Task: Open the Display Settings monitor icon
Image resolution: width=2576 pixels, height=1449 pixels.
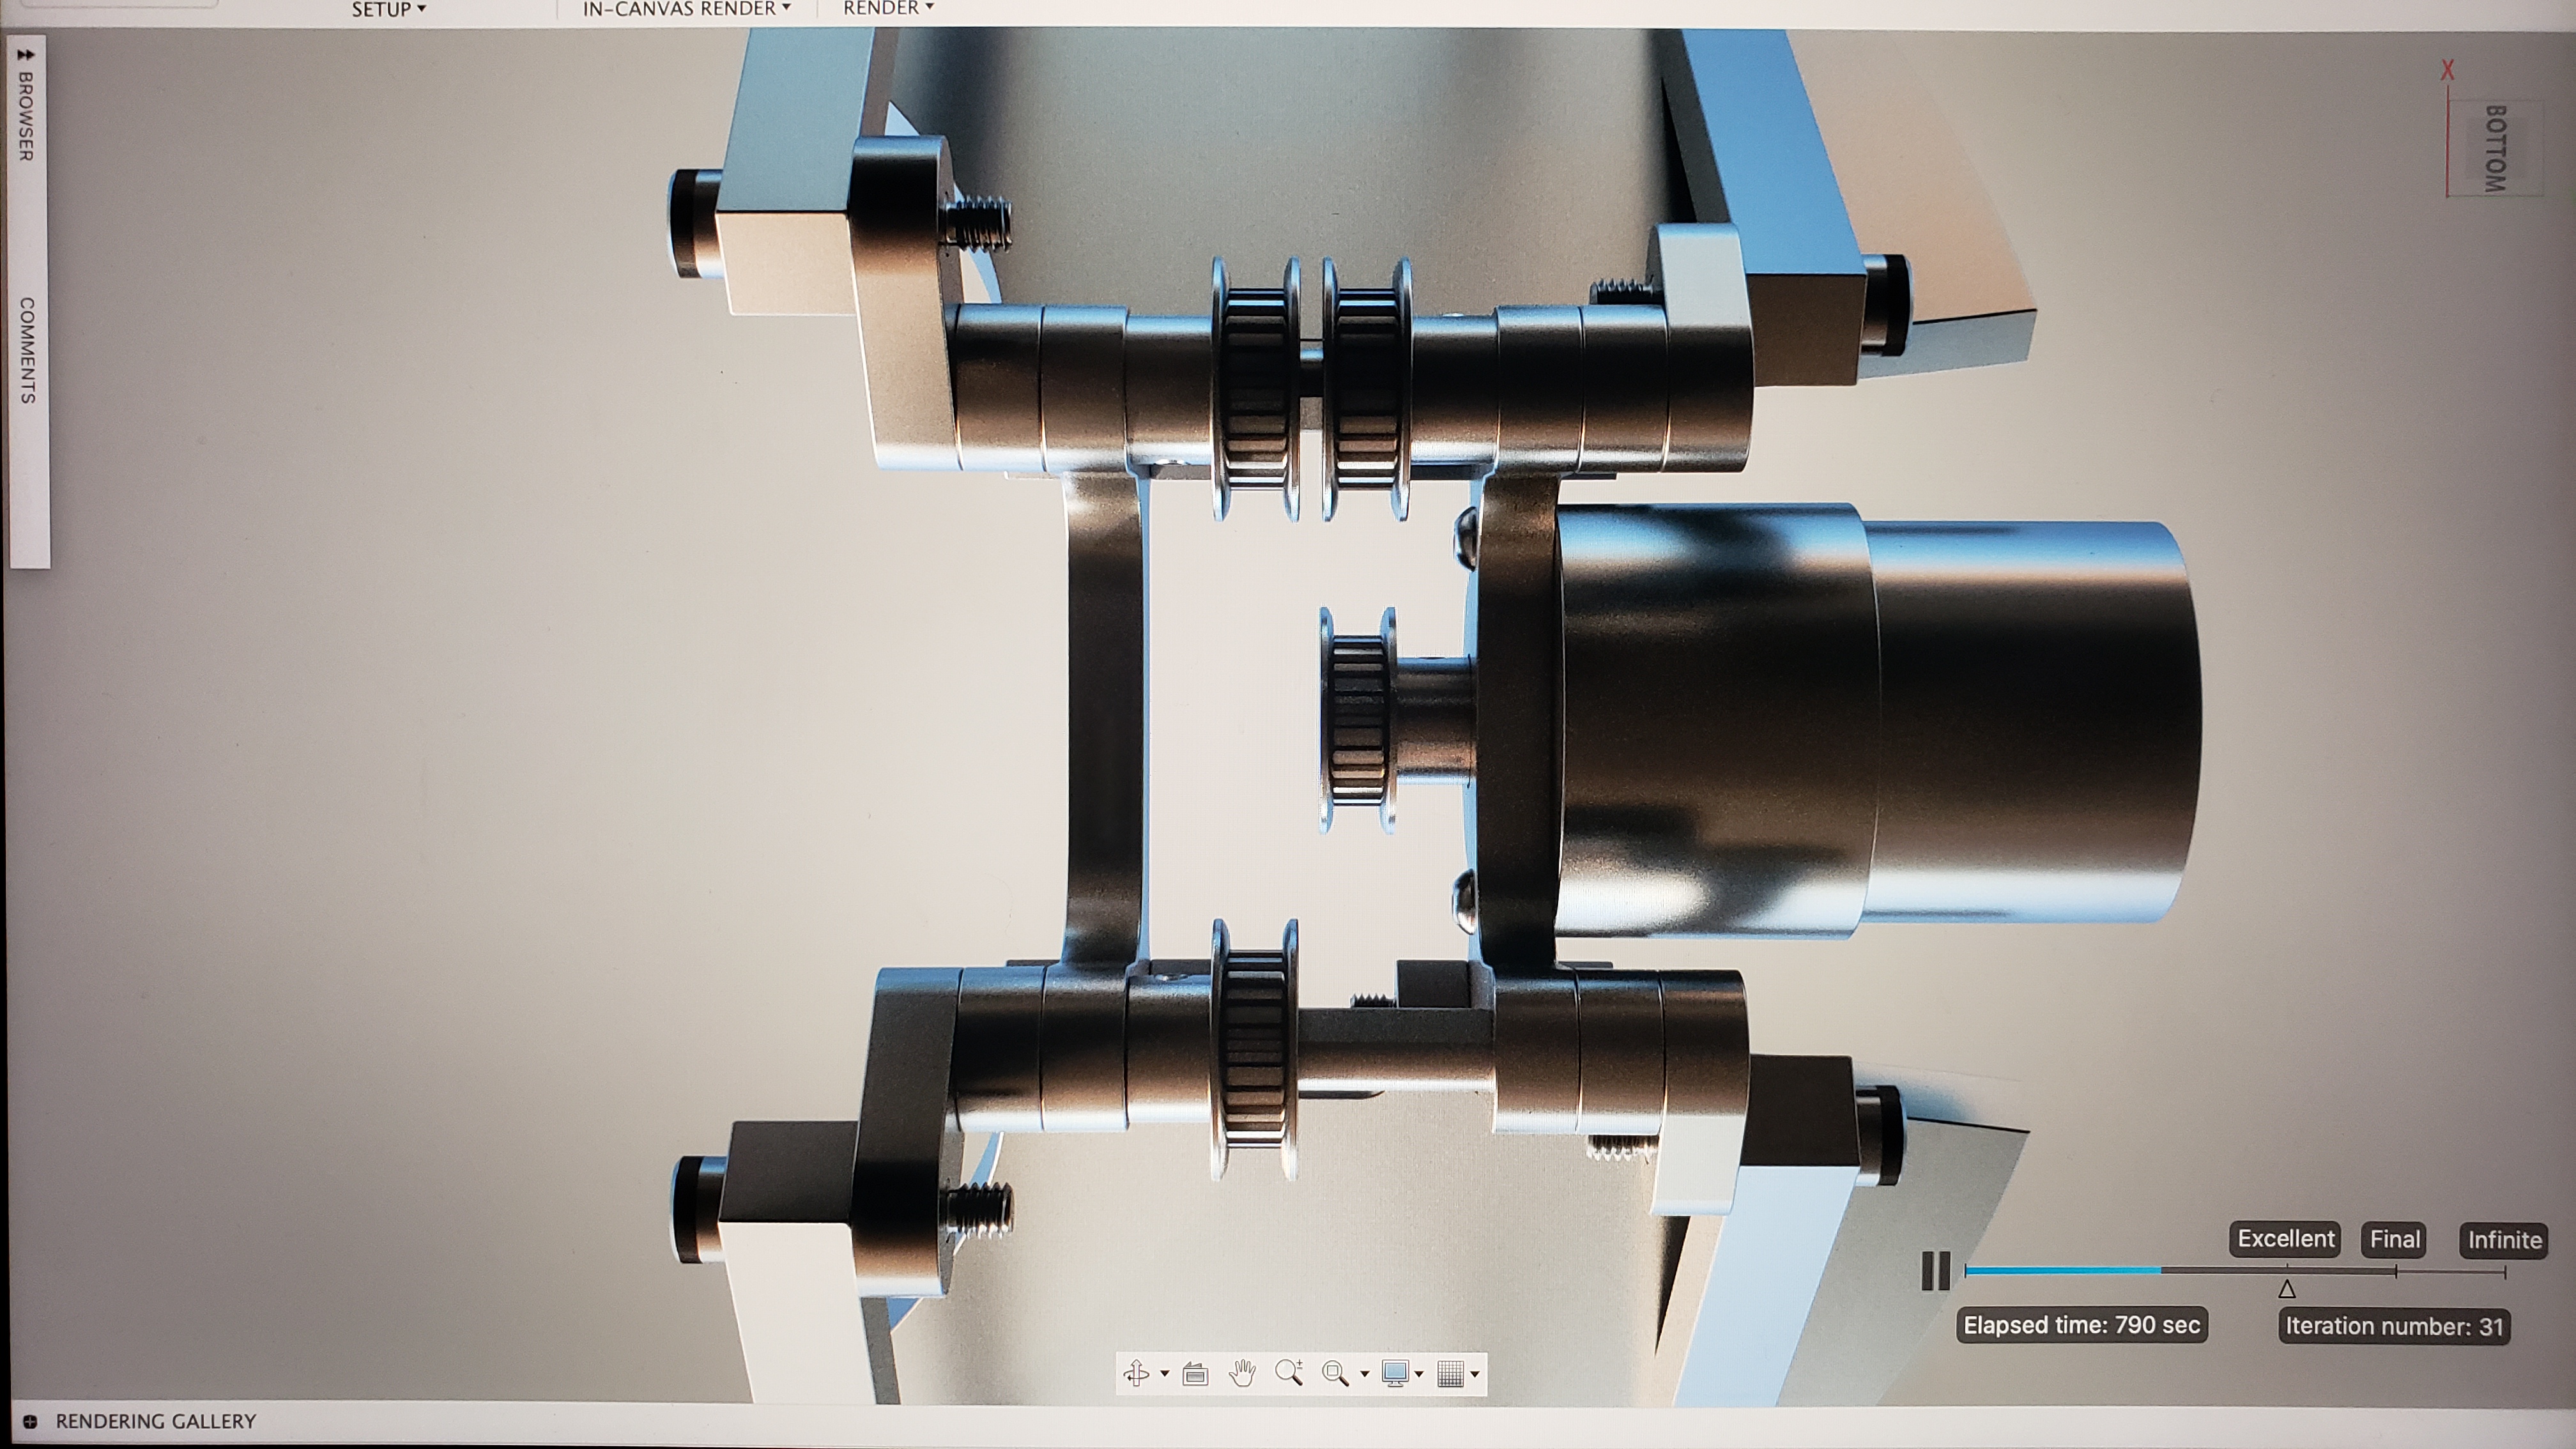Action: pos(1395,1373)
